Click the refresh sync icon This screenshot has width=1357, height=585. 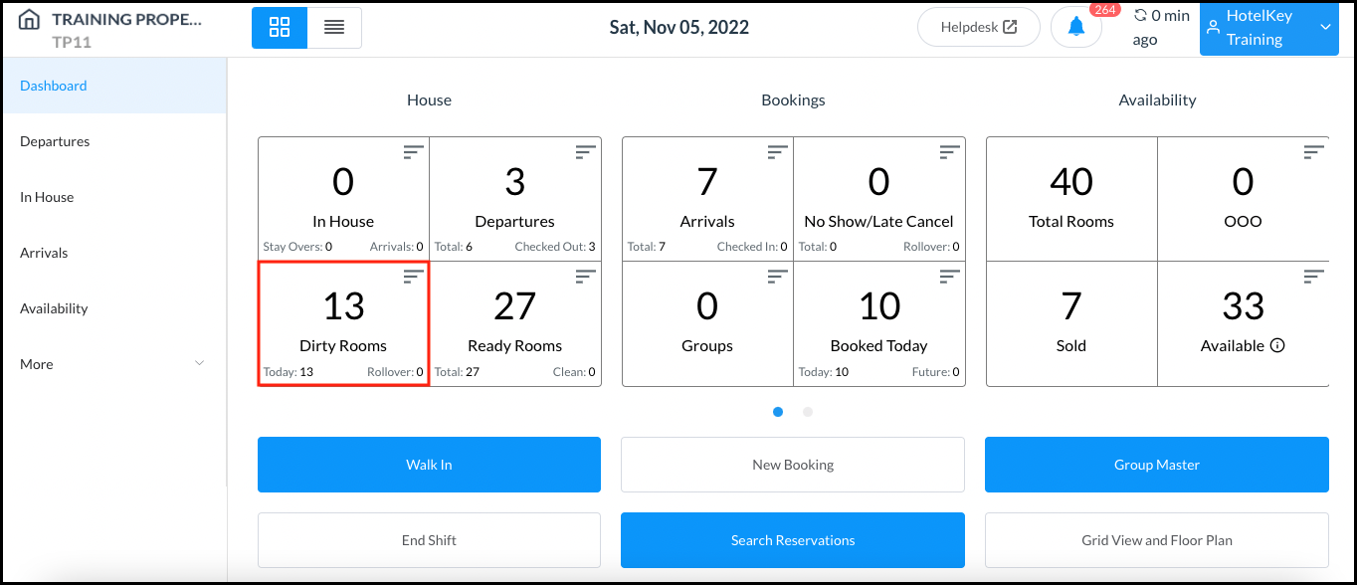coord(1140,16)
